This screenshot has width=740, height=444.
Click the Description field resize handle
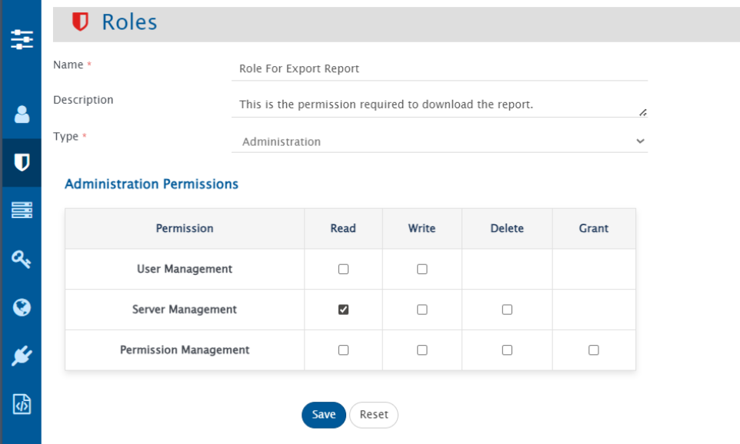pyautogui.click(x=643, y=112)
